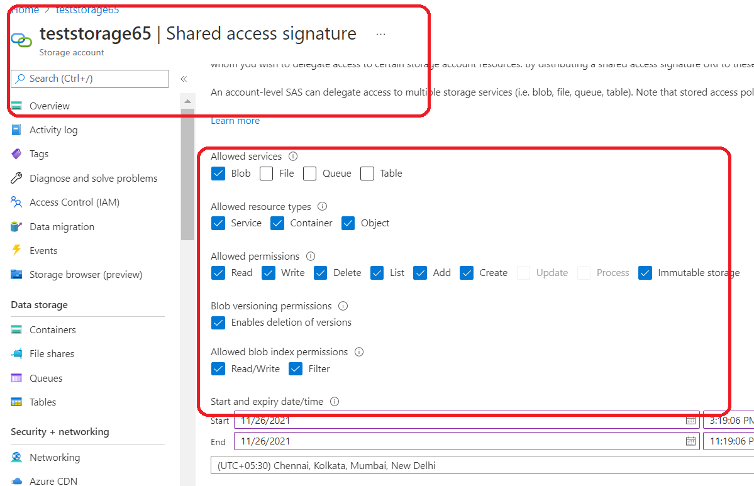The height and width of the screenshot is (486, 754).
Task: Uncheck the Write permission checkbox
Action: click(x=269, y=273)
